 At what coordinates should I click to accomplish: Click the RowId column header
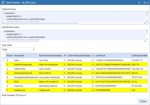[10, 56]
